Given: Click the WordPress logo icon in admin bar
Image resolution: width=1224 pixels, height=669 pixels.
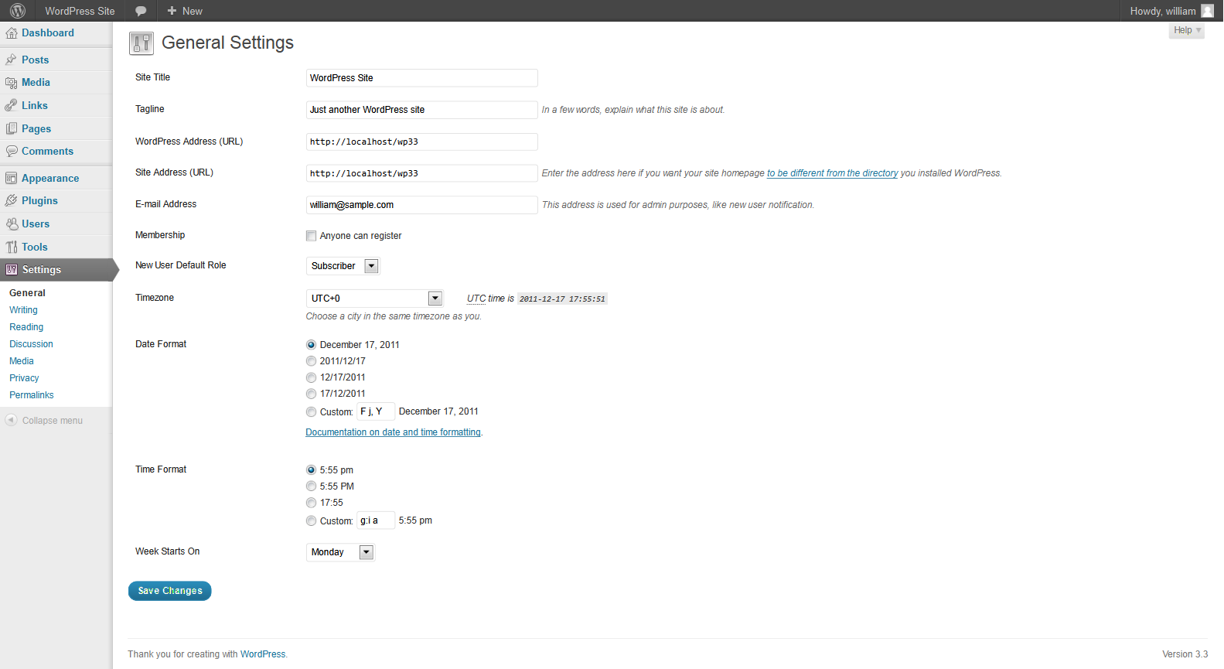Looking at the screenshot, I should click(x=18, y=11).
